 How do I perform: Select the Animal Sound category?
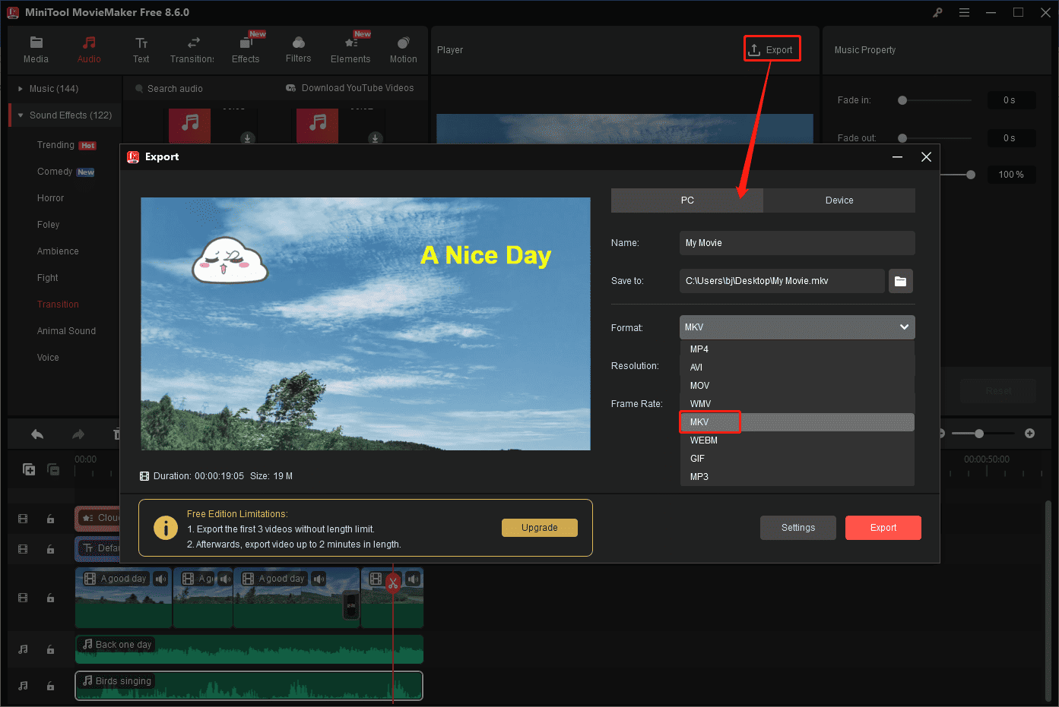click(x=66, y=331)
